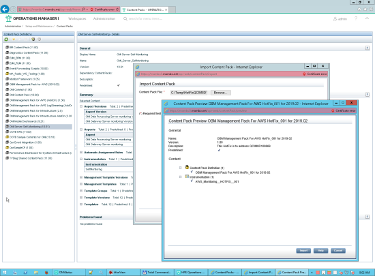Image resolution: width=375 pixels, height=276 pixels.
Task: Select OBM Management Pack for AWS (2019.02)
Action: [35, 84]
